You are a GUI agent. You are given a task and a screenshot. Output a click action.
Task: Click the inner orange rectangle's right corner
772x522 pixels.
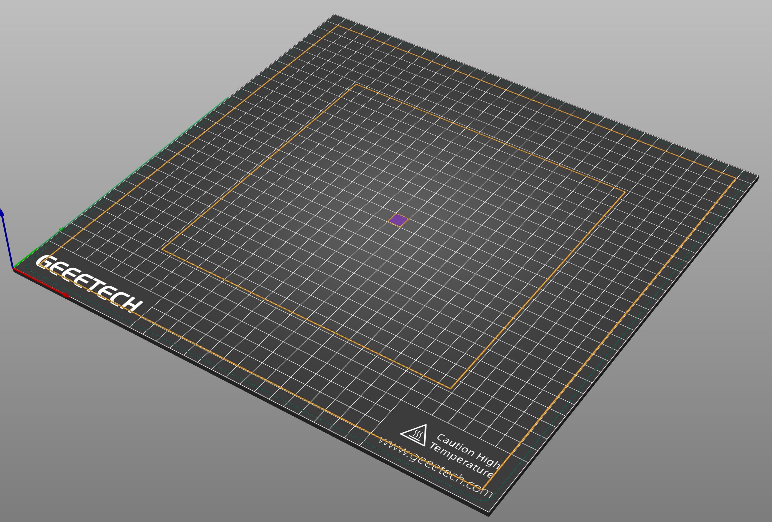(625, 191)
